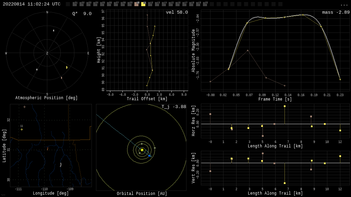Click the brown meteor marker on polar plot

[62, 78]
